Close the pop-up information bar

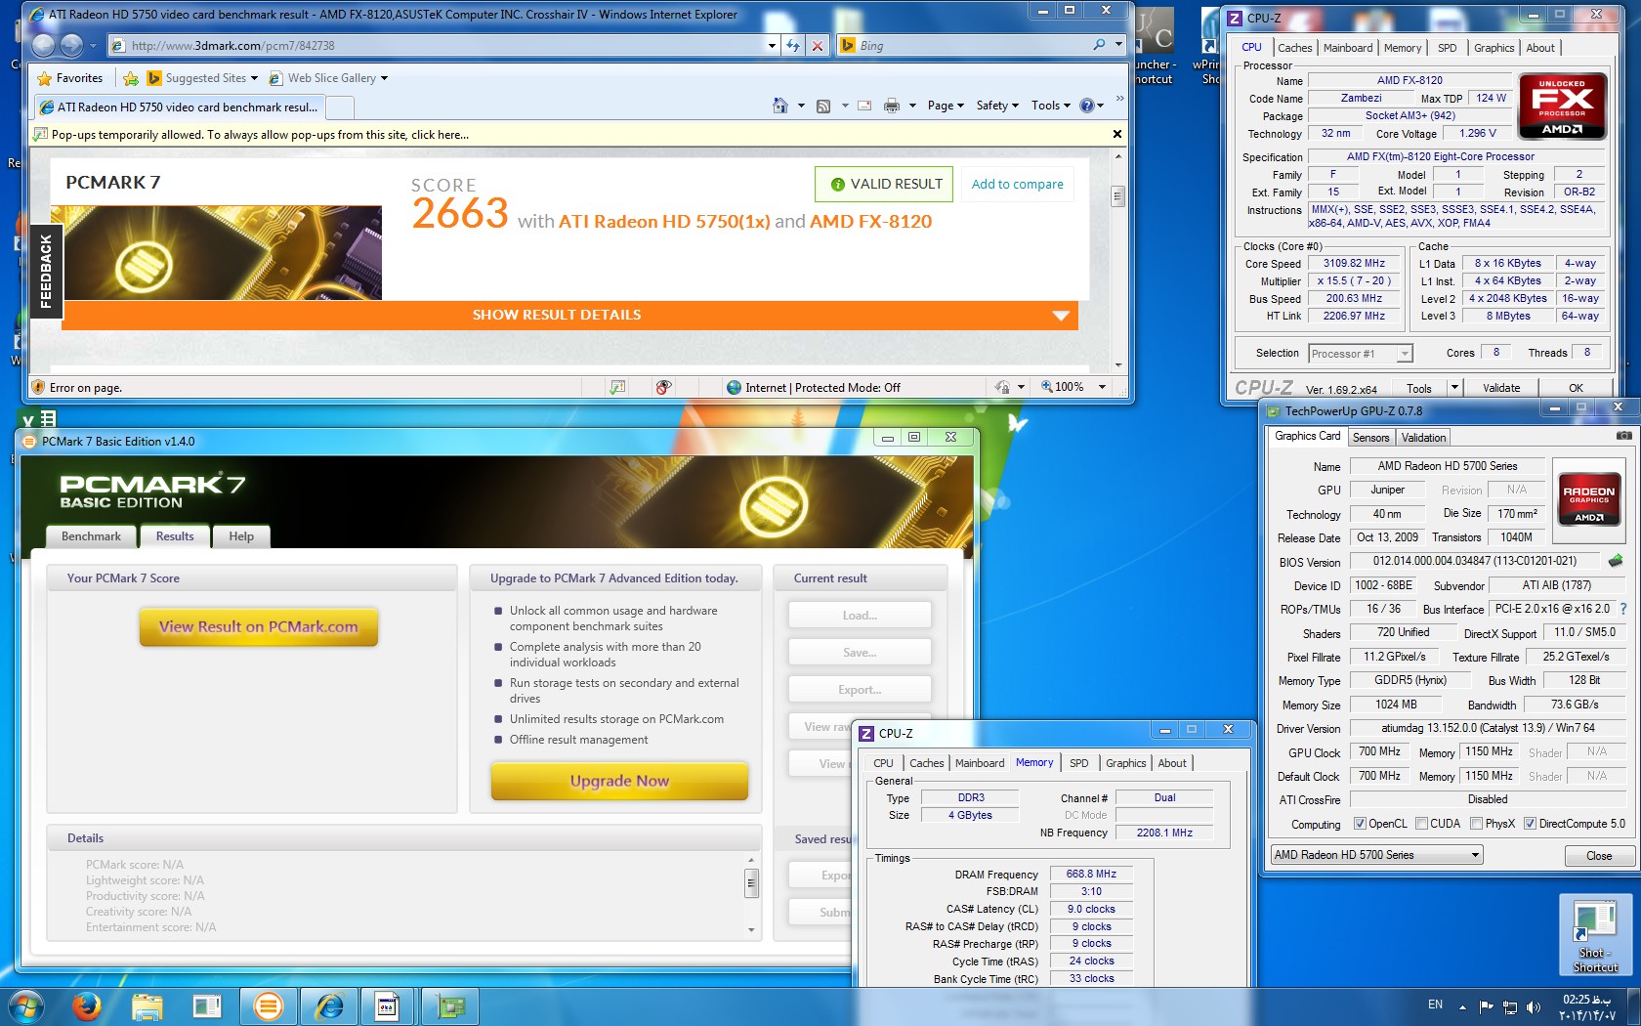click(1117, 134)
